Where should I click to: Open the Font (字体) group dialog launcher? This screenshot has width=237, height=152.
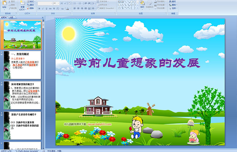tap(70, 13)
